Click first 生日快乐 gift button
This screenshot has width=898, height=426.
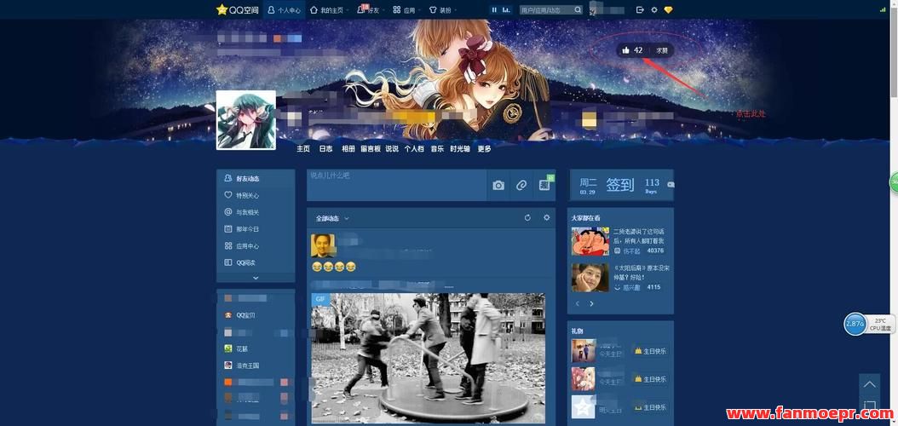tap(649, 351)
